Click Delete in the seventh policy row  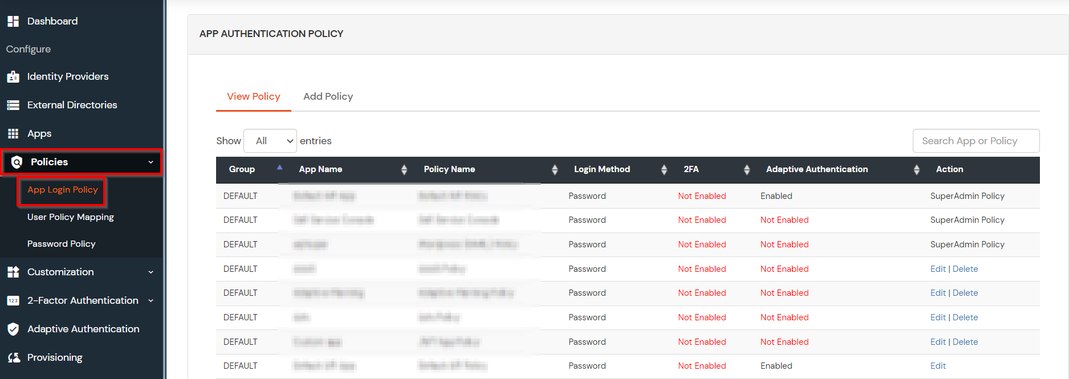coord(965,342)
